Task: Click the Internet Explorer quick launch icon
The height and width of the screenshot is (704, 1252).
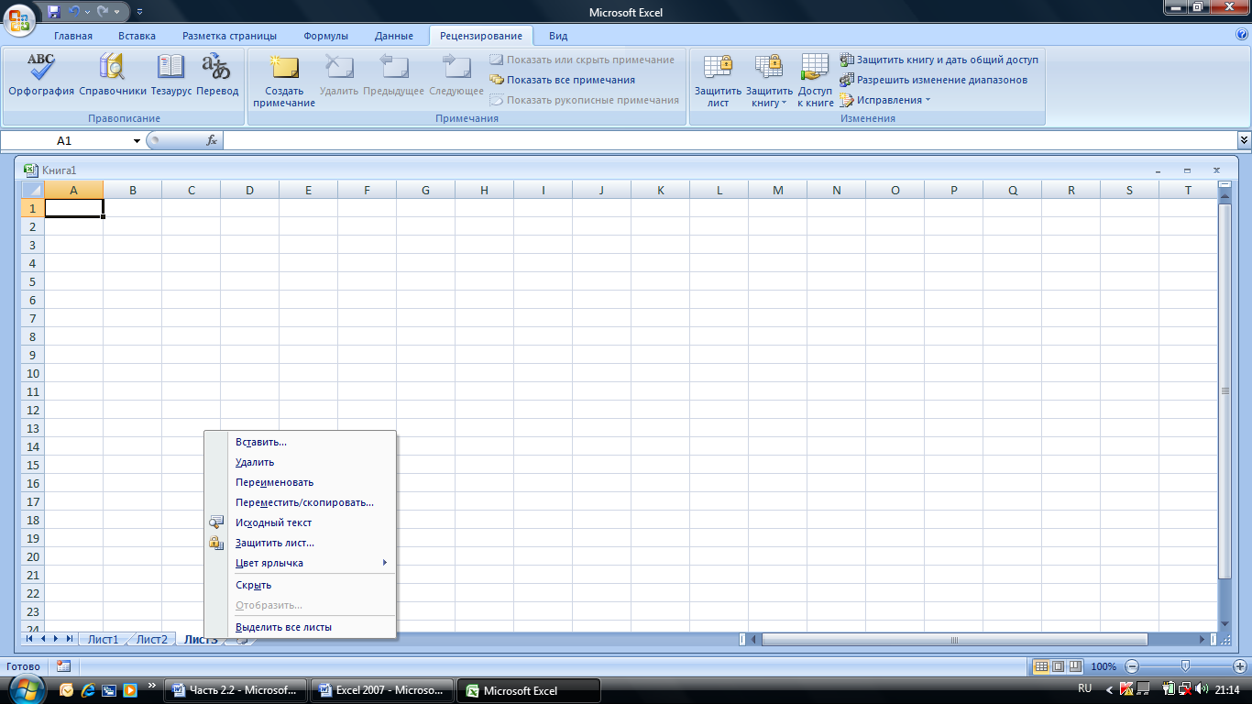Action: (x=88, y=689)
